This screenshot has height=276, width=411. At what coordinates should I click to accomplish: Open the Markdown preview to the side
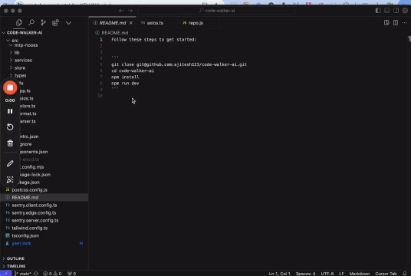pos(386,23)
